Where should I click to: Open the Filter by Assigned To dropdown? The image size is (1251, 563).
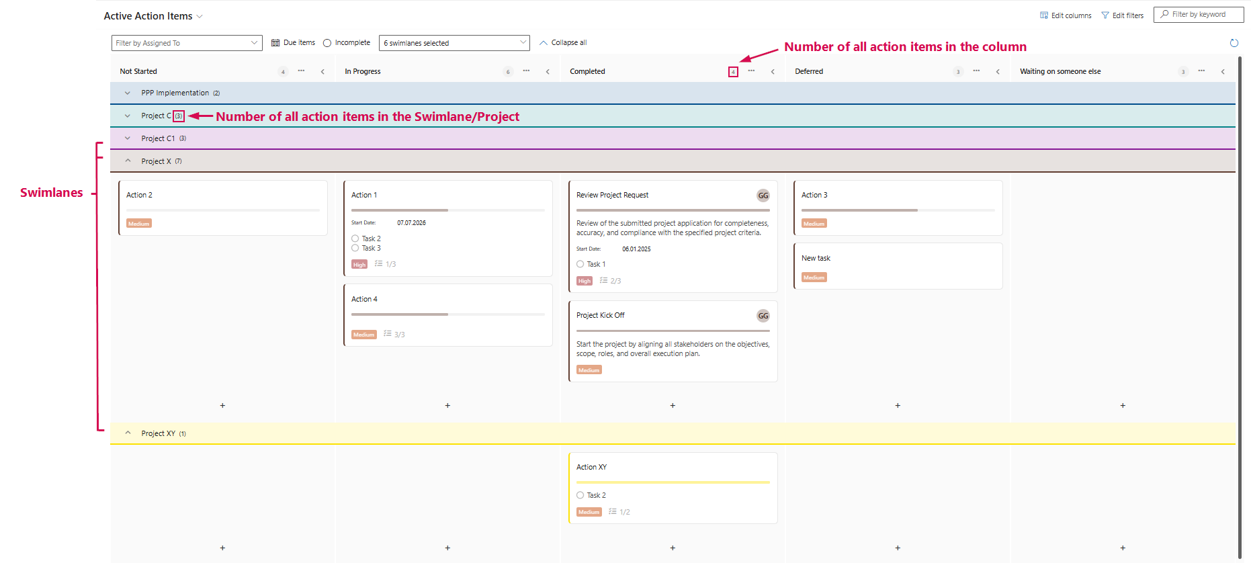(x=187, y=43)
